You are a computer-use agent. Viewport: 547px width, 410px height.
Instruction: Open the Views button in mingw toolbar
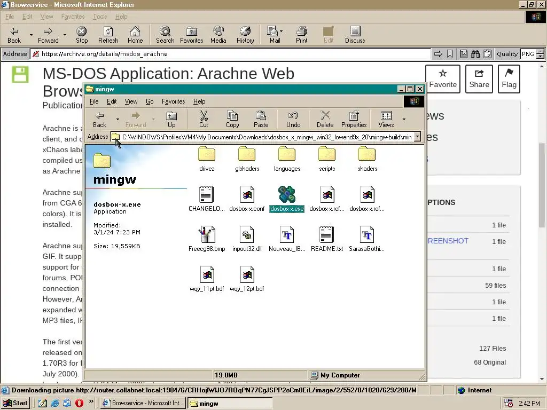(x=386, y=119)
